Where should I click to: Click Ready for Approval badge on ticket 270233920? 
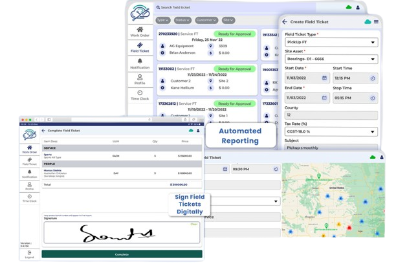235,34
